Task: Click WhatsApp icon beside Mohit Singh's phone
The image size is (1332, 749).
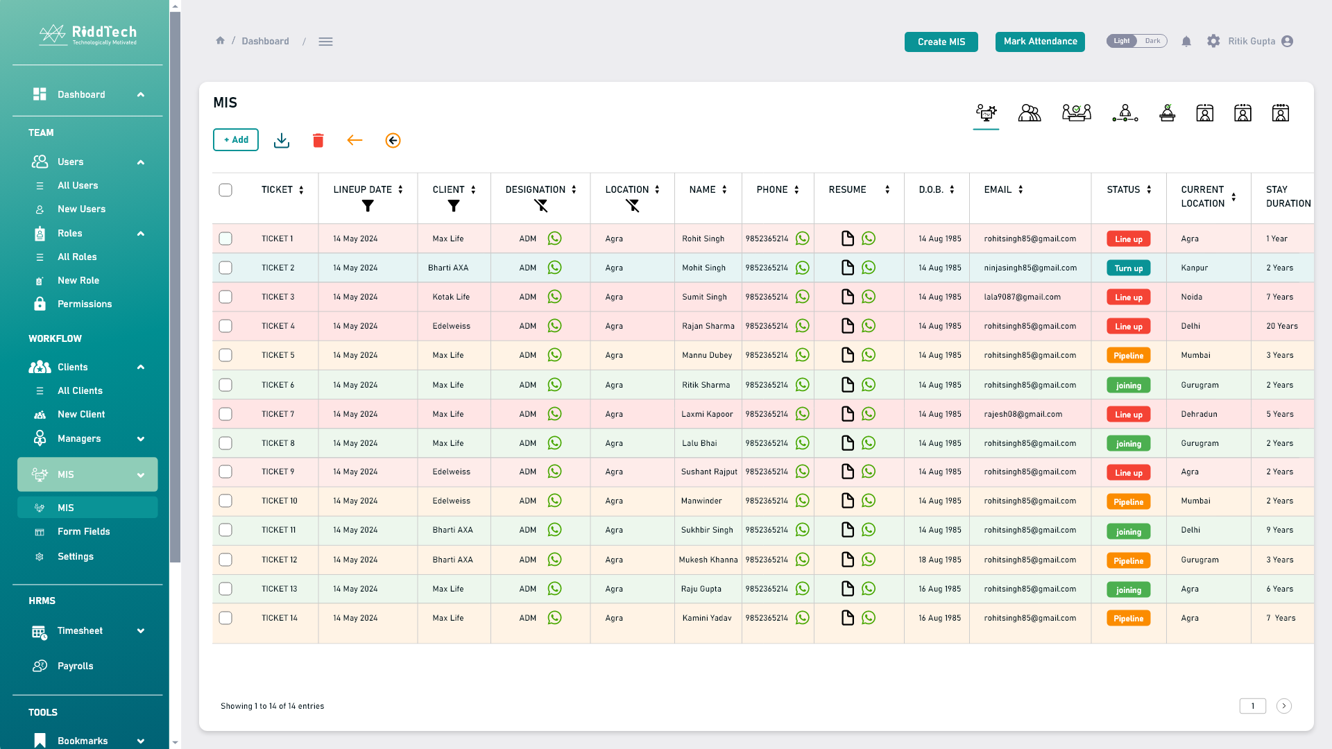Action: pos(803,268)
